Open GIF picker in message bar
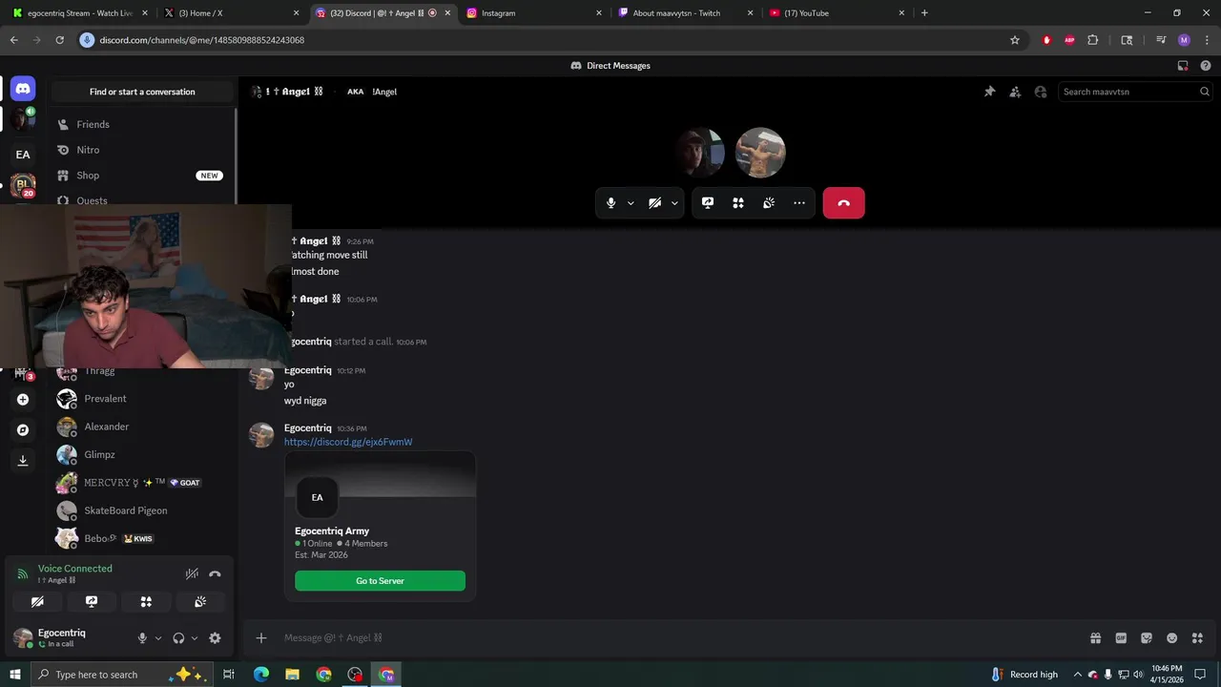Viewport: 1221px width, 687px height. [1121, 638]
